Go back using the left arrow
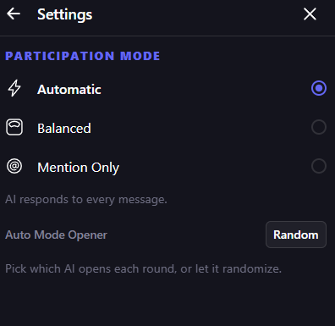The image size is (335, 326). click(14, 14)
